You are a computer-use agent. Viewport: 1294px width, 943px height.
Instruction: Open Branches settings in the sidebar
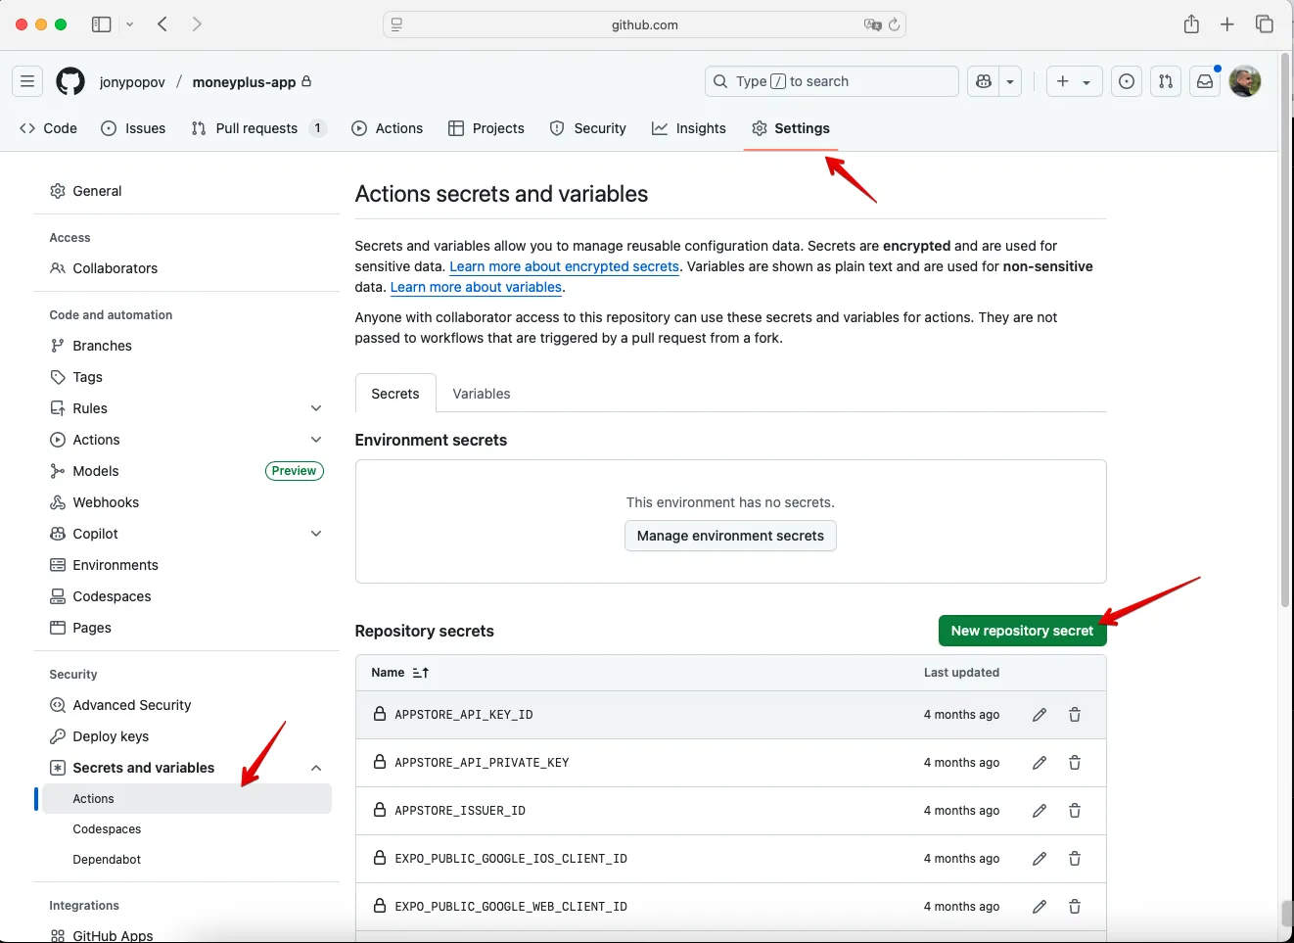point(187,346)
